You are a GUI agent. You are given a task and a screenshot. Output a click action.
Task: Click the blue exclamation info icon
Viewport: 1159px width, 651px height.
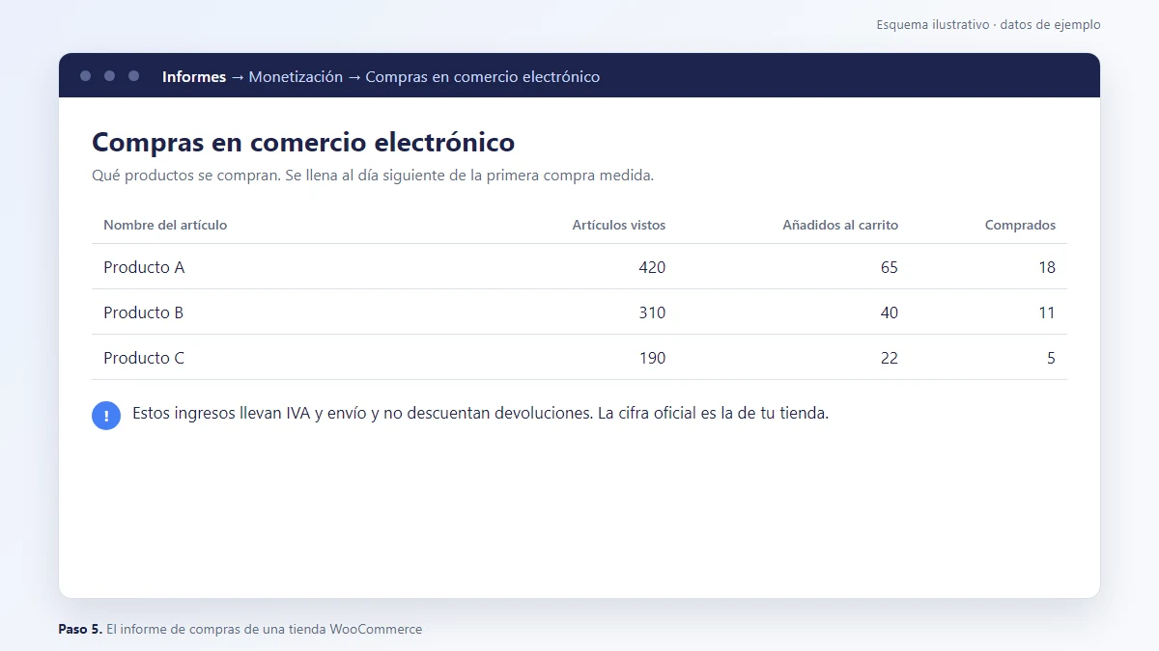pos(106,416)
